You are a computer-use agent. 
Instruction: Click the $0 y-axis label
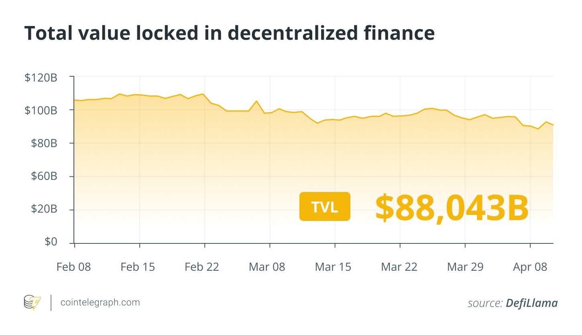pyautogui.click(x=51, y=242)
